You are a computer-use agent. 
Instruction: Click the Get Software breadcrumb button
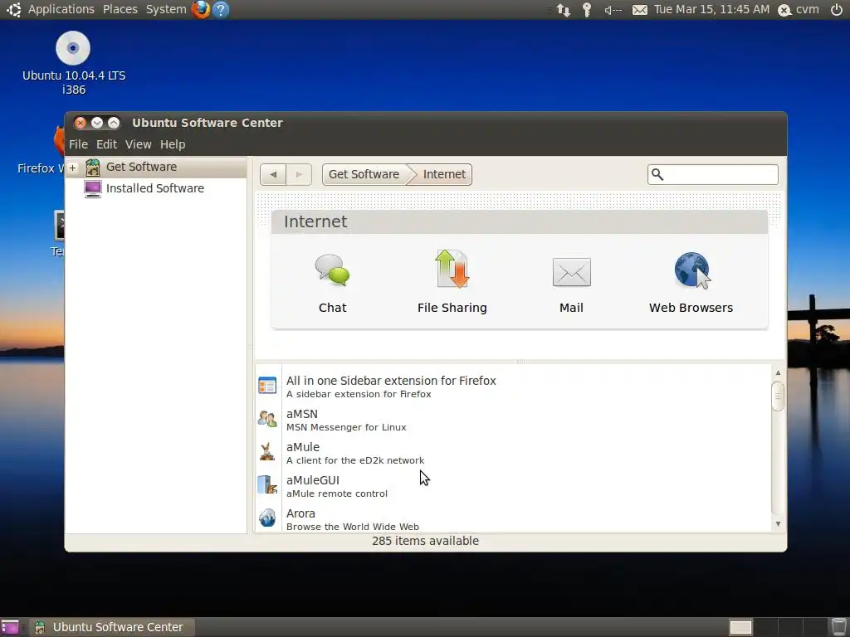tap(364, 174)
